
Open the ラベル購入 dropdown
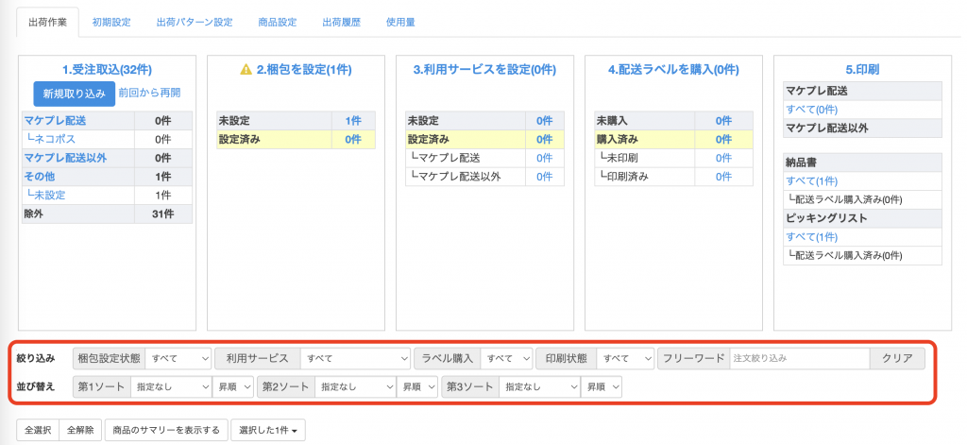(506, 359)
